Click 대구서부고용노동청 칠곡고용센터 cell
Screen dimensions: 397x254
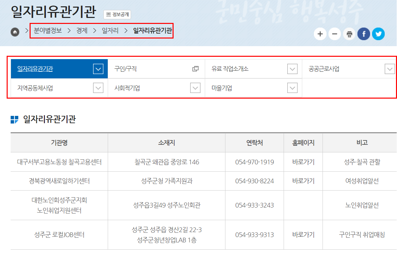(59, 162)
